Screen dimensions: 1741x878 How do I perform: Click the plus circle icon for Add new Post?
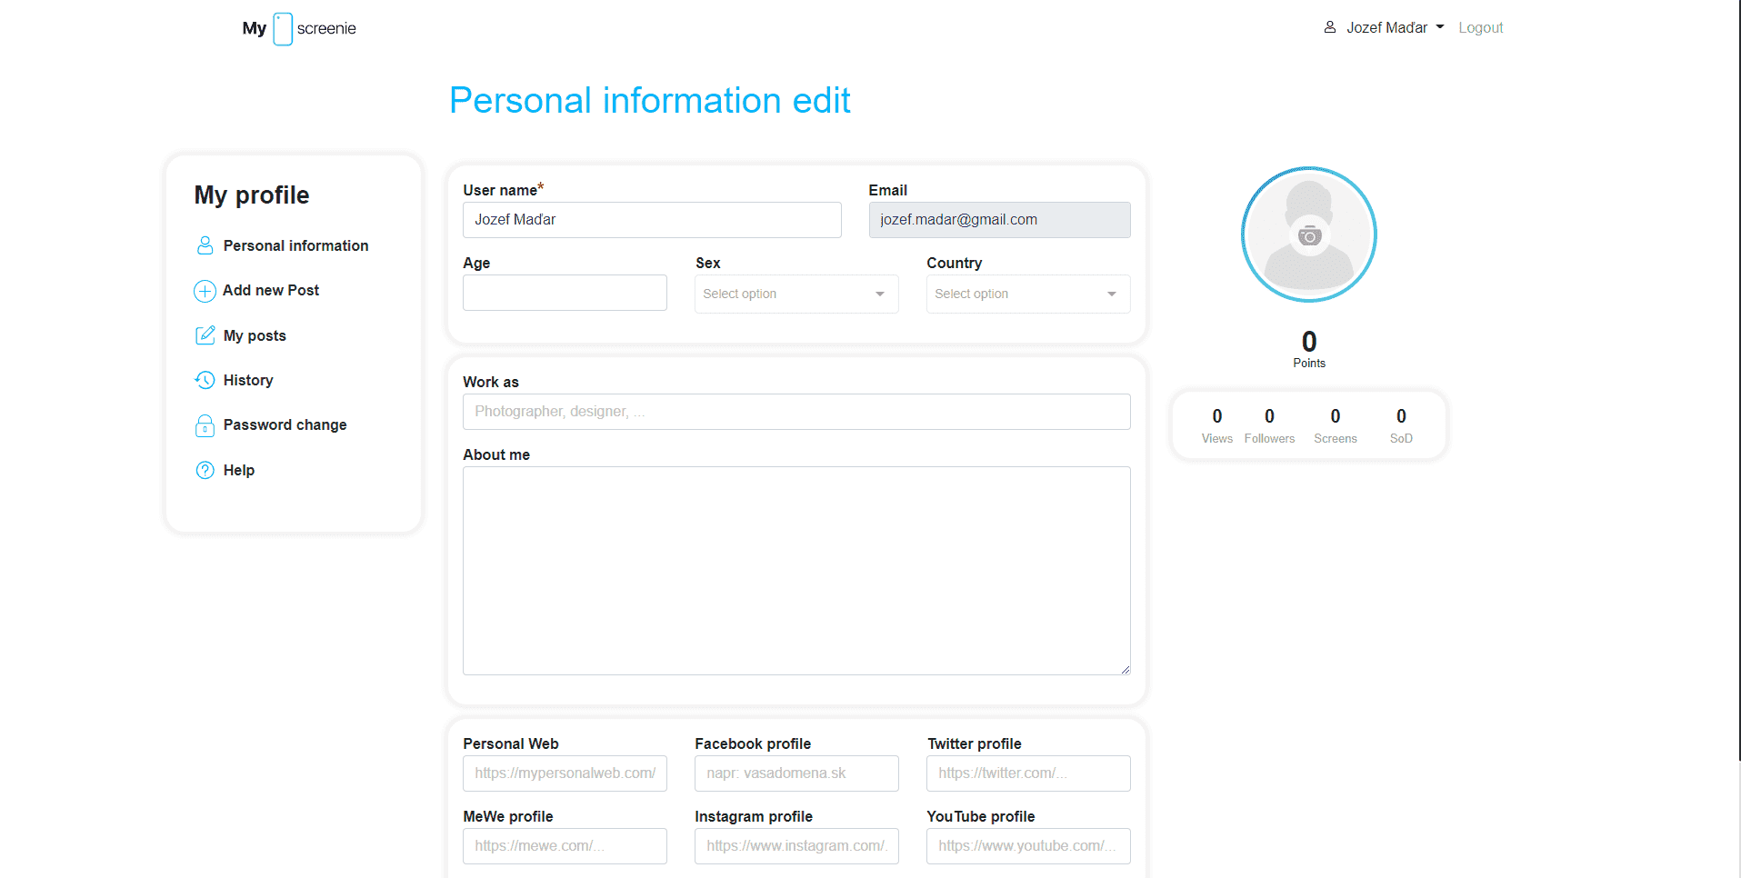click(205, 291)
